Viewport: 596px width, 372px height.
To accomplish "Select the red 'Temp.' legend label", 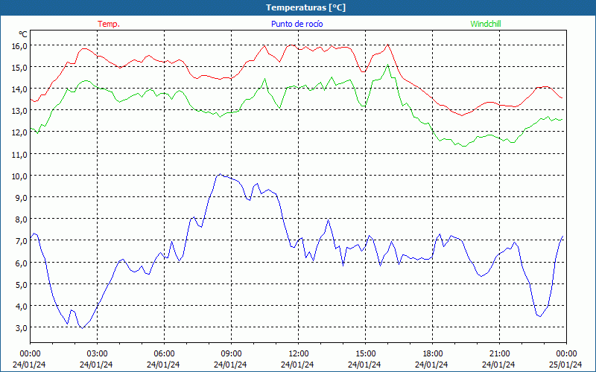I will pyautogui.click(x=109, y=24).
